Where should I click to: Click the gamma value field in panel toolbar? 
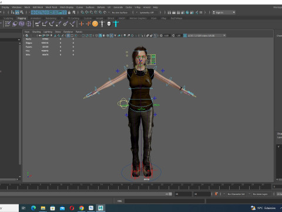click(179, 35)
